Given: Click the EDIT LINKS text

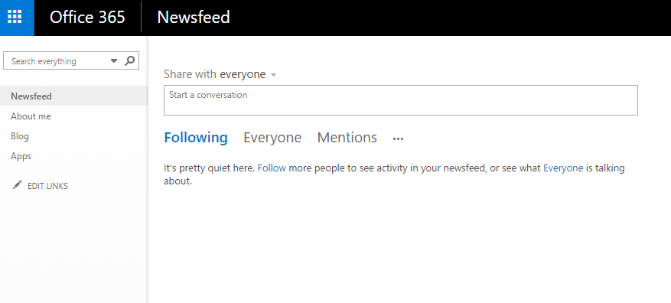Looking at the screenshot, I should [47, 186].
